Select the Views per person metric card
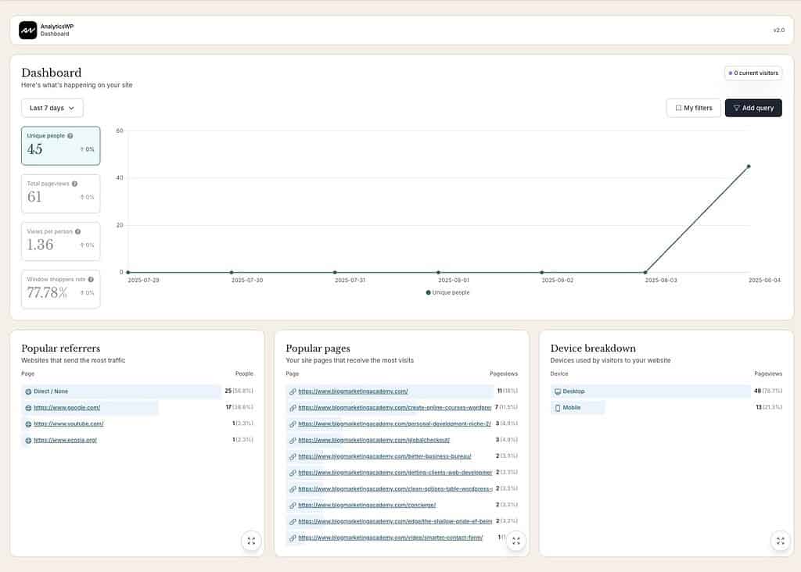 click(60, 241)
